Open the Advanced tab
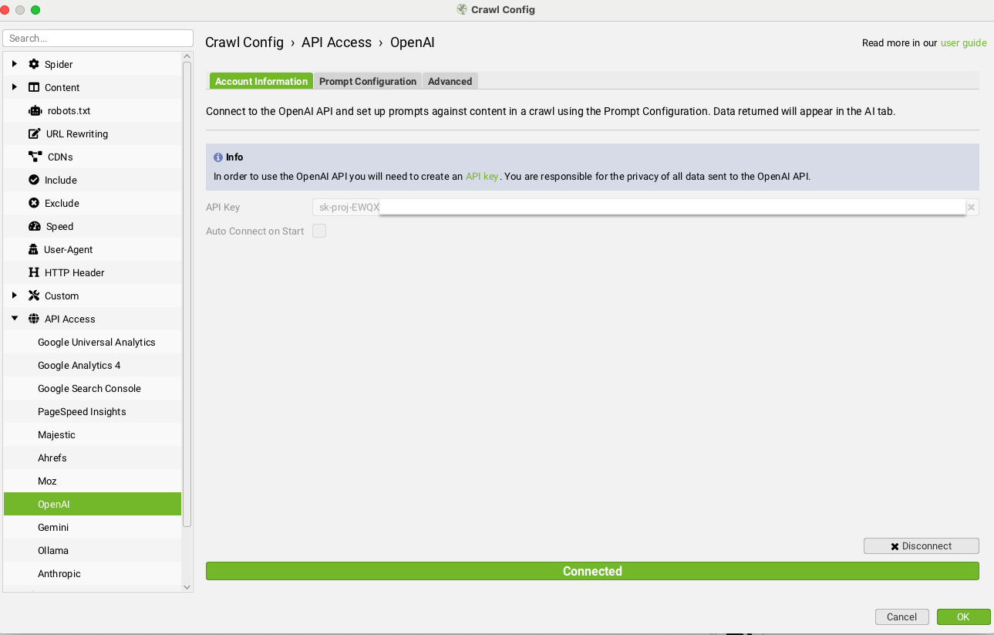Viewport: 994px width, 635px height. [450, 80]
